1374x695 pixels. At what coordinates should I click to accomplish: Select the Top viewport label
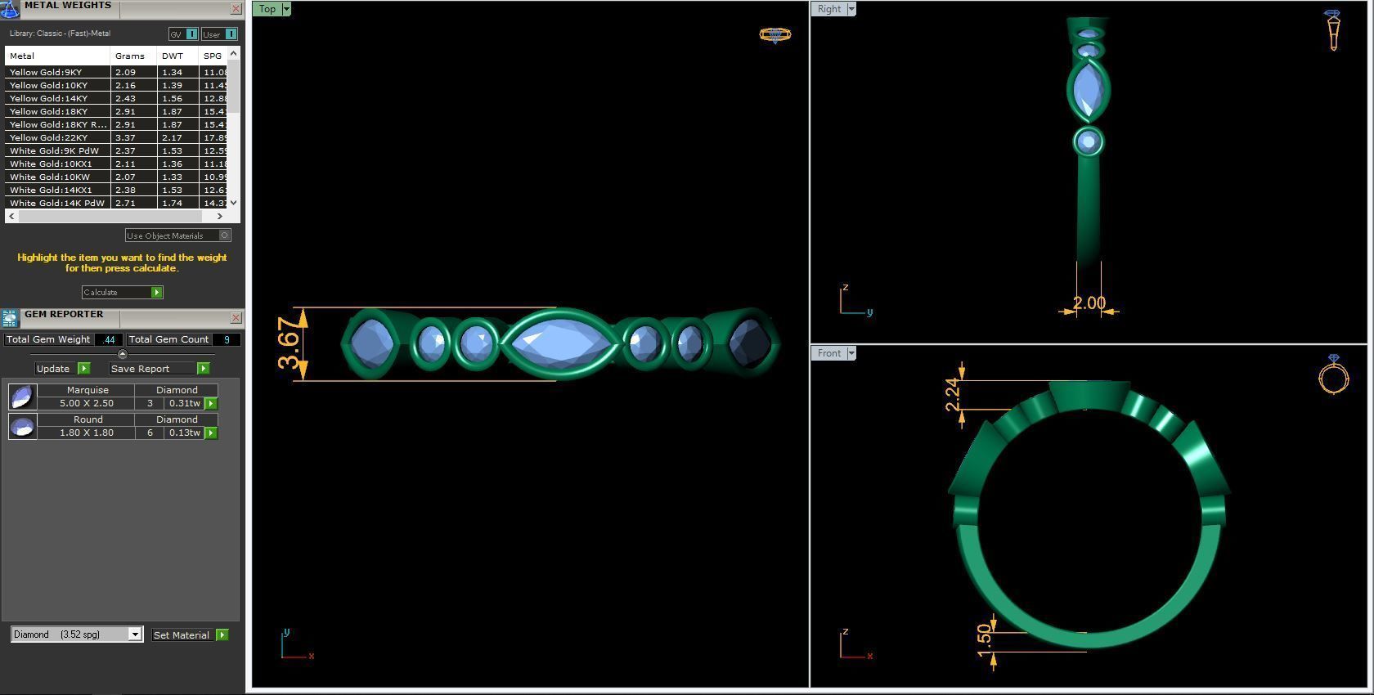[x=267, y=9]
